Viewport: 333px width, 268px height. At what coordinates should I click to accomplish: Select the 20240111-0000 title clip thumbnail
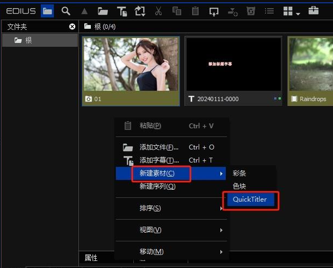[233, 71]
